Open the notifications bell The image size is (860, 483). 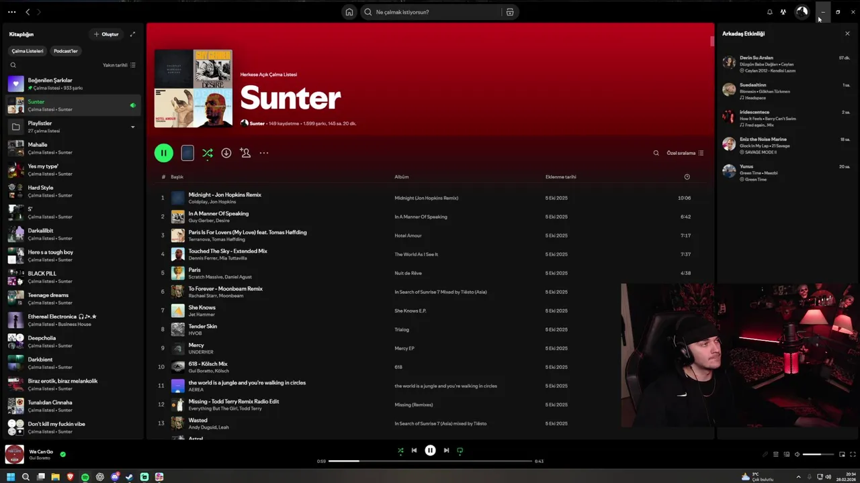[x=769, y=12]
